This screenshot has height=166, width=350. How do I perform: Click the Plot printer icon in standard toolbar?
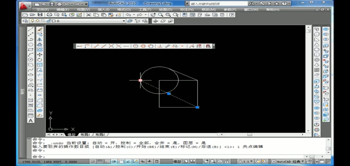49,15
